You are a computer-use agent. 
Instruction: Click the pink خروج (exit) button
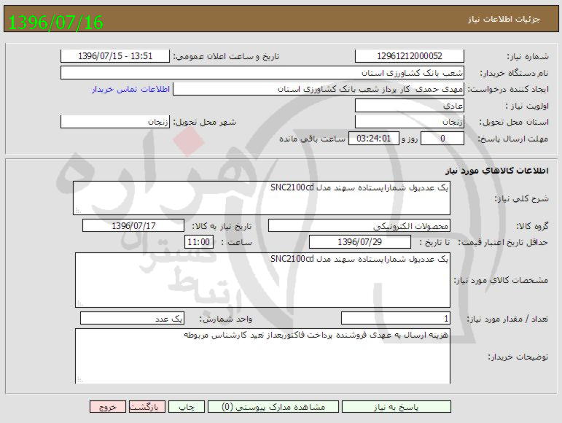point(108,407)
